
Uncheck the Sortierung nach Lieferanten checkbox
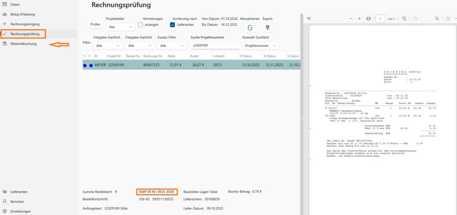173,25
